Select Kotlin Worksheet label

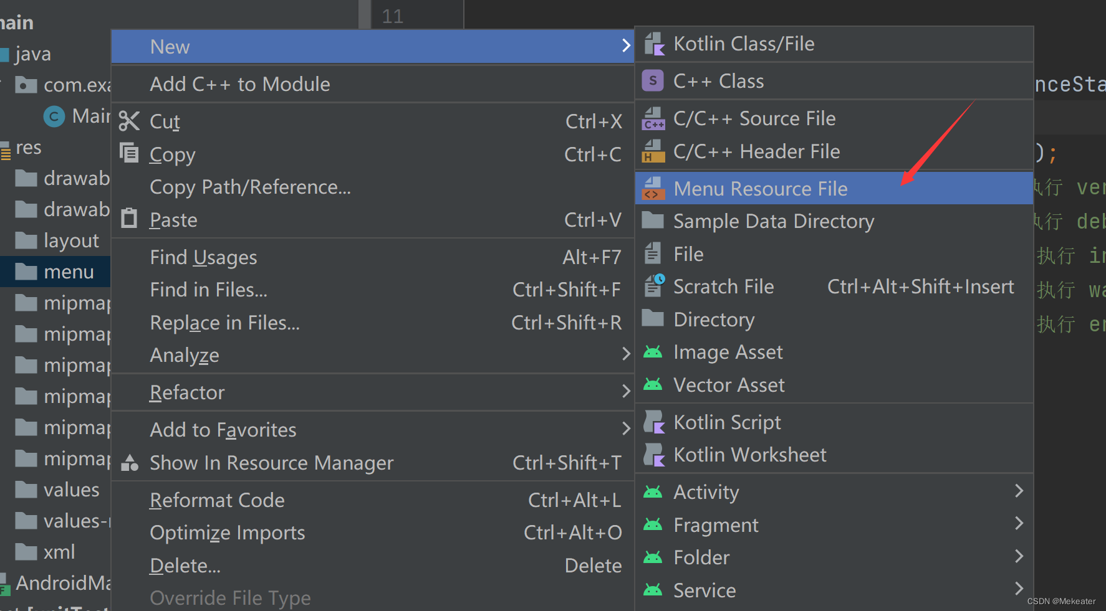[750, 455]
